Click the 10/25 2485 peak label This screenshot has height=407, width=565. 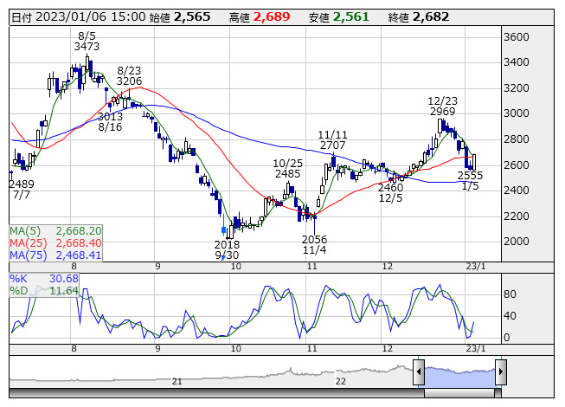click(287, 168)
